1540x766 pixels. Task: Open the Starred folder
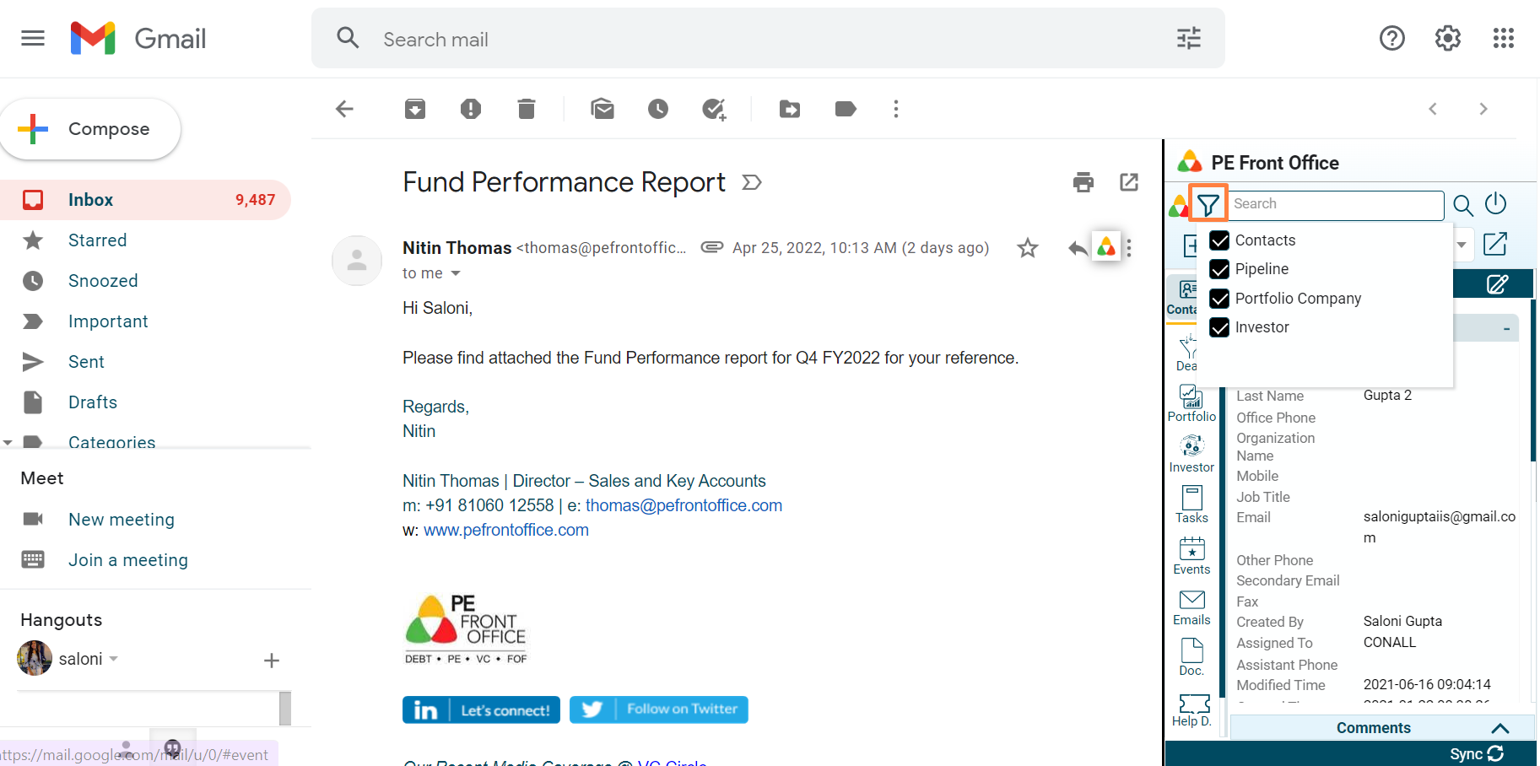(x=97, y=240)
